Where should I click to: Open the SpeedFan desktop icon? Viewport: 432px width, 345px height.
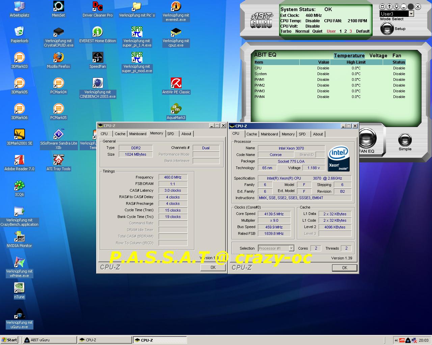pyautogui.click(x=98, y=60)
